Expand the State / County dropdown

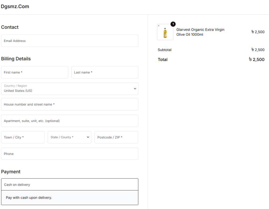pos(68,137)
